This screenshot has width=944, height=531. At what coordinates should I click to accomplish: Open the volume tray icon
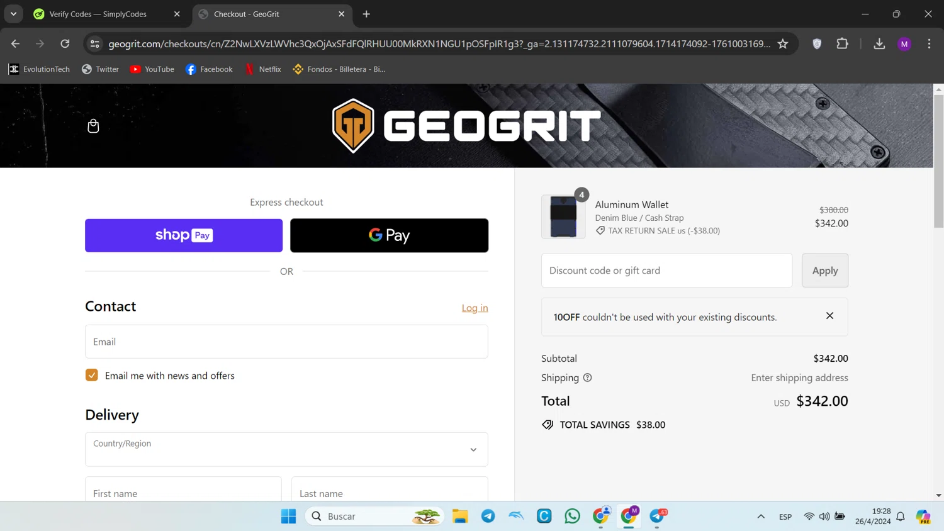pos(824,517)
